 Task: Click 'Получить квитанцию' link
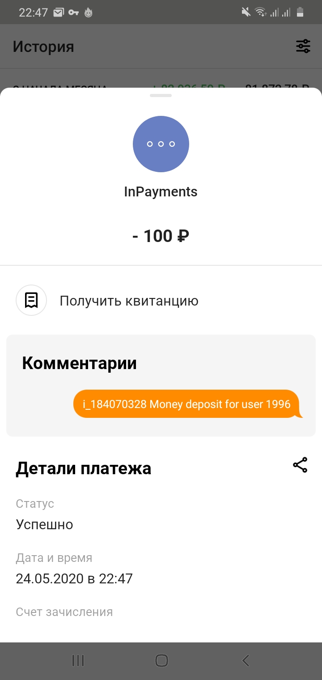click(129, 301)
